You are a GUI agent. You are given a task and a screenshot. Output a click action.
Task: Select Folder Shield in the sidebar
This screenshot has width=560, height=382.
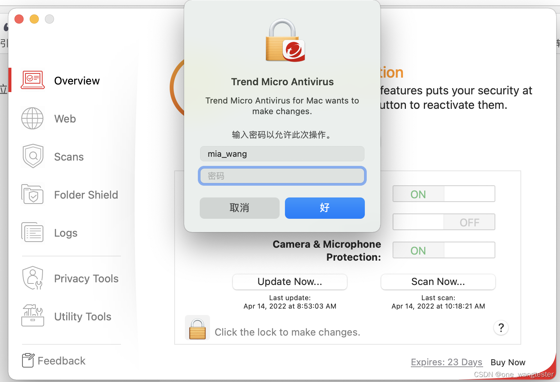click(86, 195)
